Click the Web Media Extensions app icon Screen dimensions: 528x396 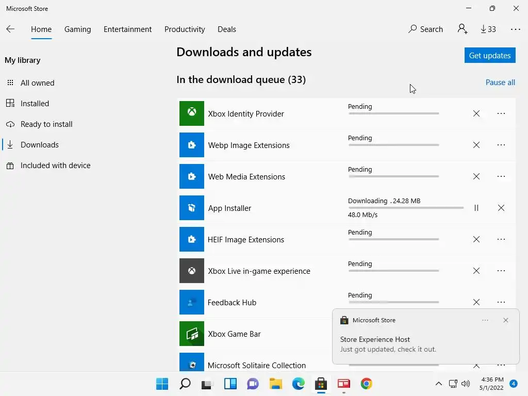(192, 176)
